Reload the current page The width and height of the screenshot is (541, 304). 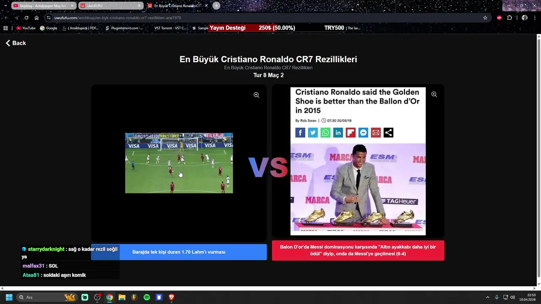26,18
